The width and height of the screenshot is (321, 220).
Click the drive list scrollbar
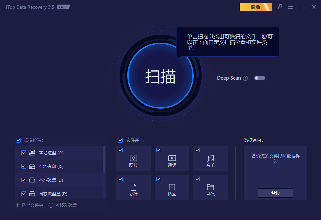pyautogui.click(x=104, y=159)
